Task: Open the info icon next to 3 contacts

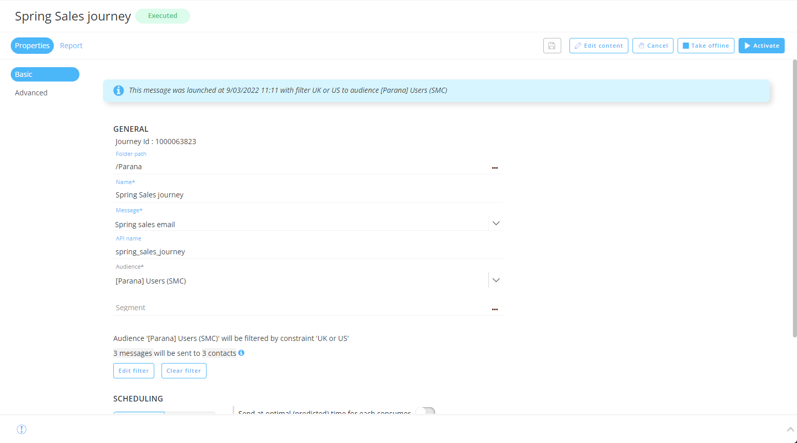Action: (241, 353)
